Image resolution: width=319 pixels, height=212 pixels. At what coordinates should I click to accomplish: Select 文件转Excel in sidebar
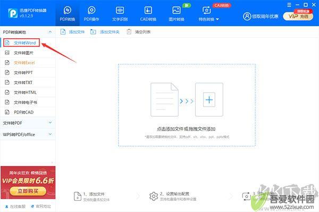pyautogui.click(x=28, y=62)
